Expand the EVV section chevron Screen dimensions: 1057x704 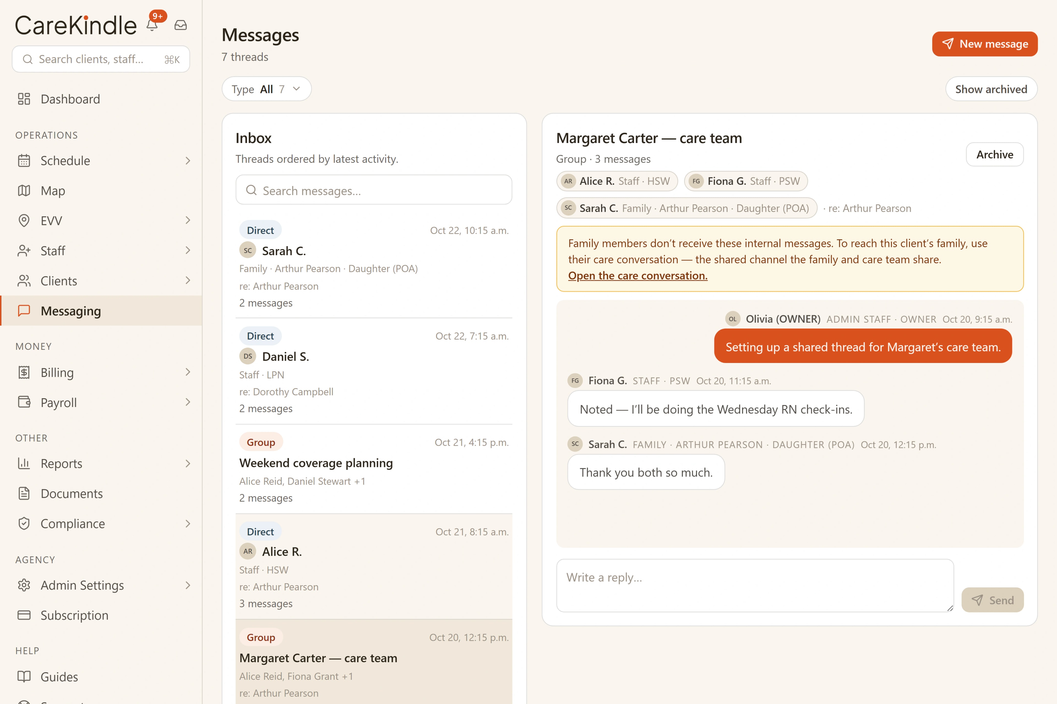point(188,220)
